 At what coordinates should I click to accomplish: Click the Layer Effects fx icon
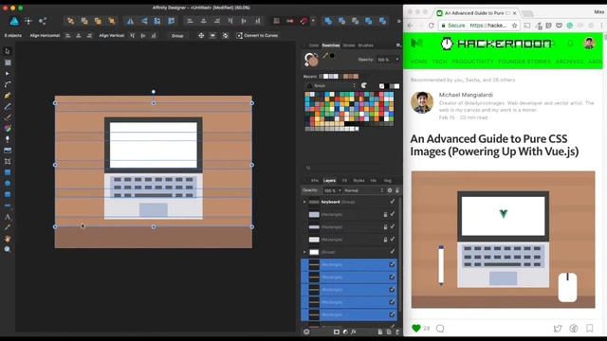tap(354, 332)
